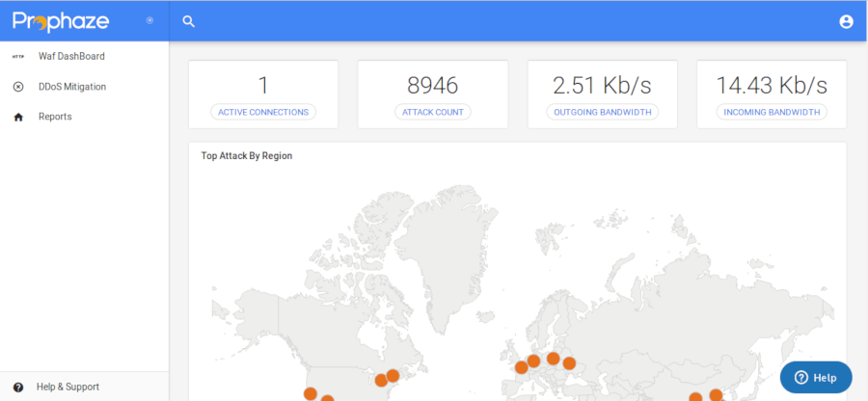
Task: Click the DDoS Mitigation circled-x icon
Action: [17, 87]
